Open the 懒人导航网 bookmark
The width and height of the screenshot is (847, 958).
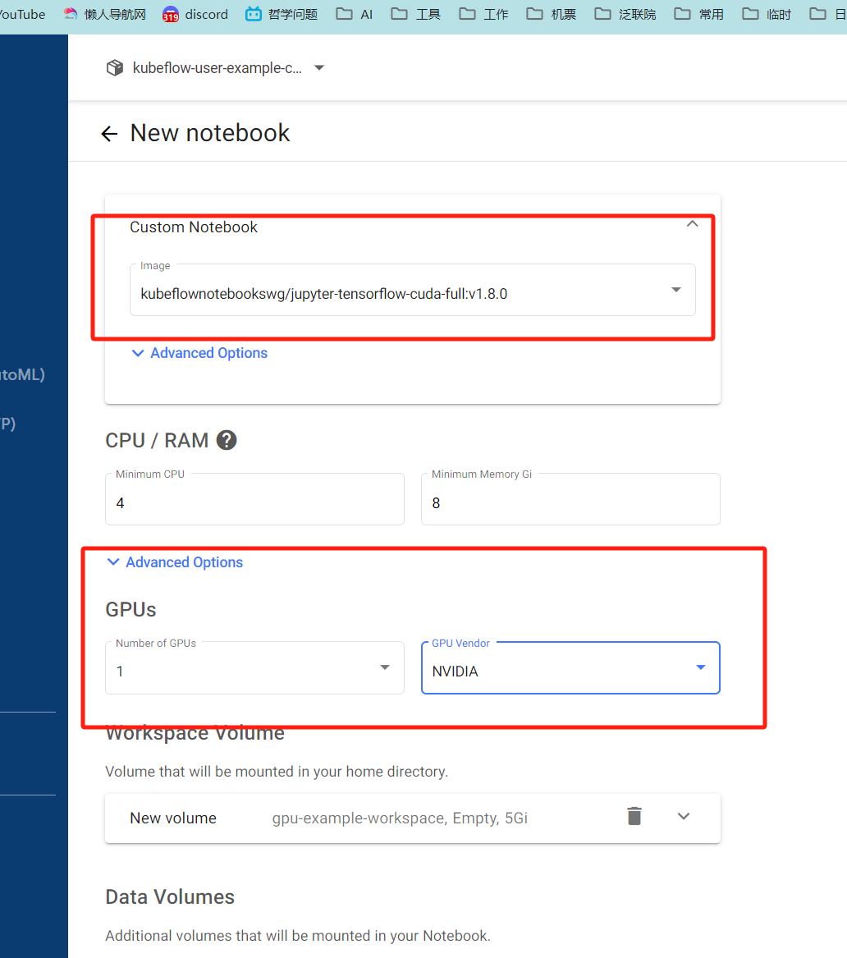104,14
